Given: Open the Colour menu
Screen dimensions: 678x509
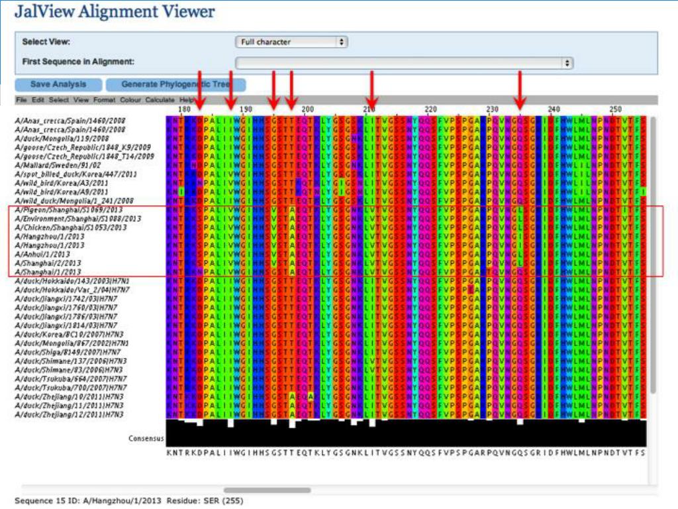Looking at the screenshot, I should 130,99.
